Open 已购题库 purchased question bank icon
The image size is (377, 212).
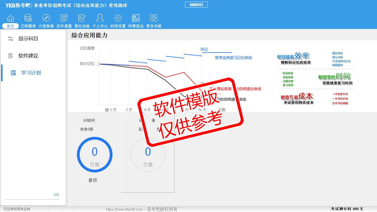tap(28, 18)
